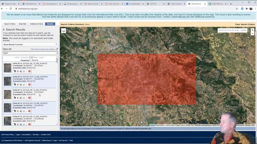Reload the EarthExplorer page

pyautogui.click(x=11, y=9)
